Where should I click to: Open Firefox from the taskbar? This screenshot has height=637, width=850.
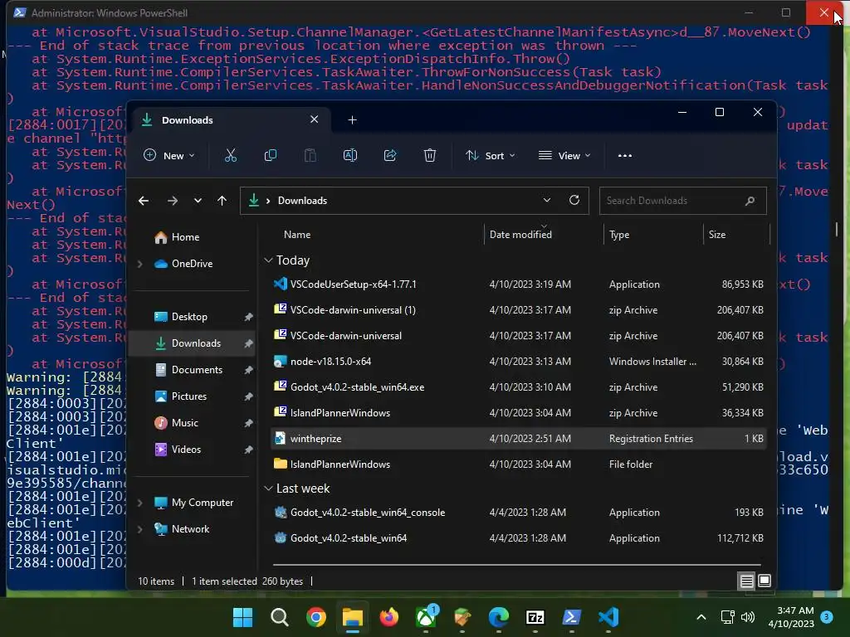coord(389,617)
